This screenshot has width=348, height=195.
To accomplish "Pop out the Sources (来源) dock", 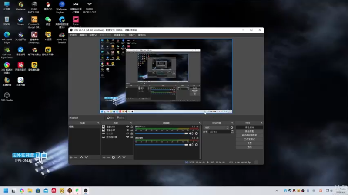I will click(131, 123).
